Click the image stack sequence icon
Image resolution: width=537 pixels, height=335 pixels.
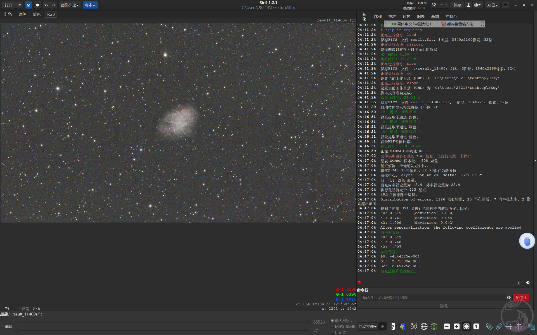531,326
